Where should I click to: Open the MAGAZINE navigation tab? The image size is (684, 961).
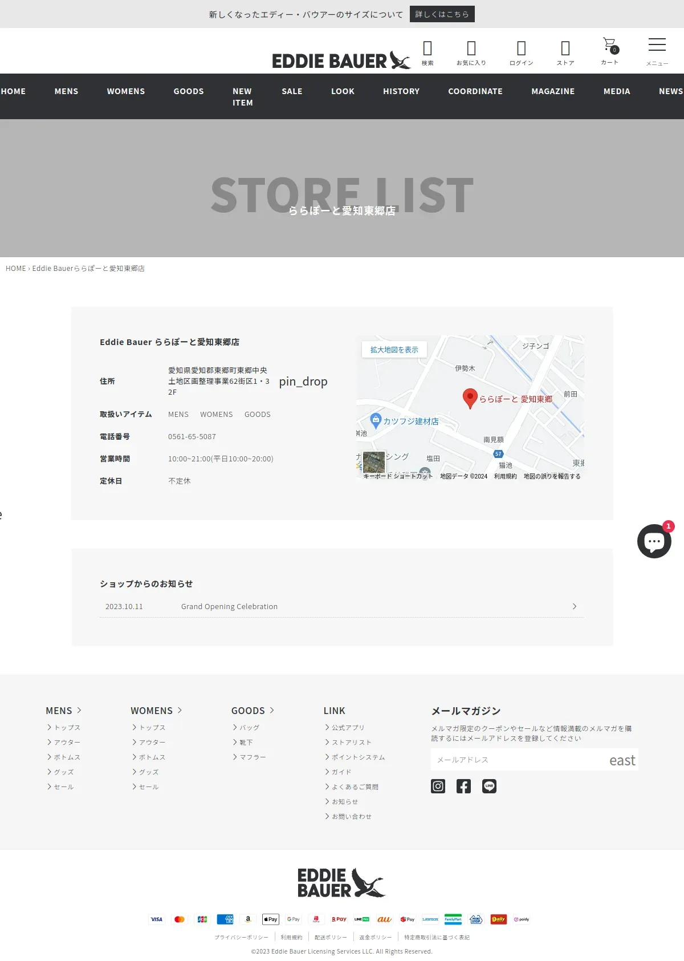(x=553, y=91)
